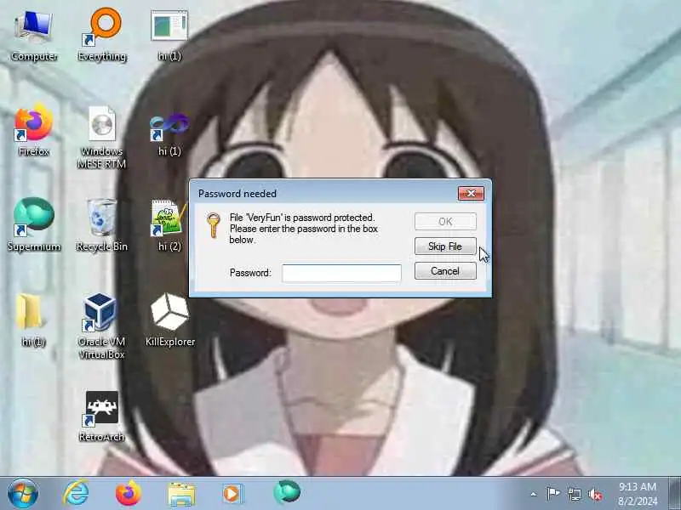Click the Show desktop strip
This screenshot has height=510, width=681.
[x=674, y=494]
